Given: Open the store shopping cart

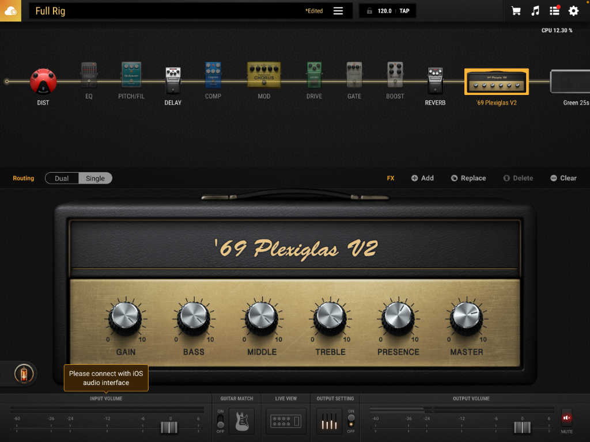Looking at the screenshot, I should pyautogui.click(x=516, y=11).
